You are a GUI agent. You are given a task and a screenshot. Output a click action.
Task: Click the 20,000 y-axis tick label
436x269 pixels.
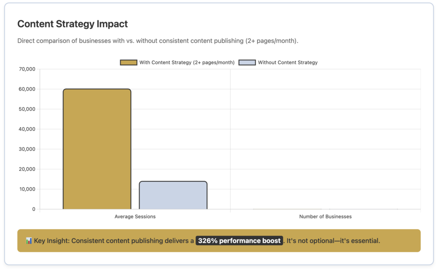[x=26, y=169]
